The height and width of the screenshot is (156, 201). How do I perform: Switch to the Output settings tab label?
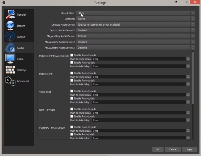21,37
